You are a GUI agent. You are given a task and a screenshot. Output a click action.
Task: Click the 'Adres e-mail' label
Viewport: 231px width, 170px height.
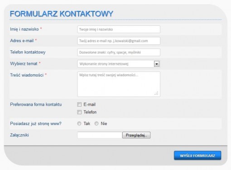(22, 41)
